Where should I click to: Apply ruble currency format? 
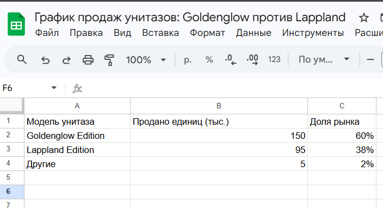tap(188, 60)
